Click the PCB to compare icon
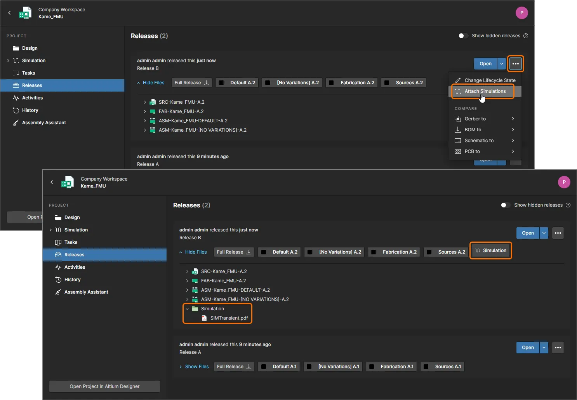The image size is (577, 400). tap(458, 151)
